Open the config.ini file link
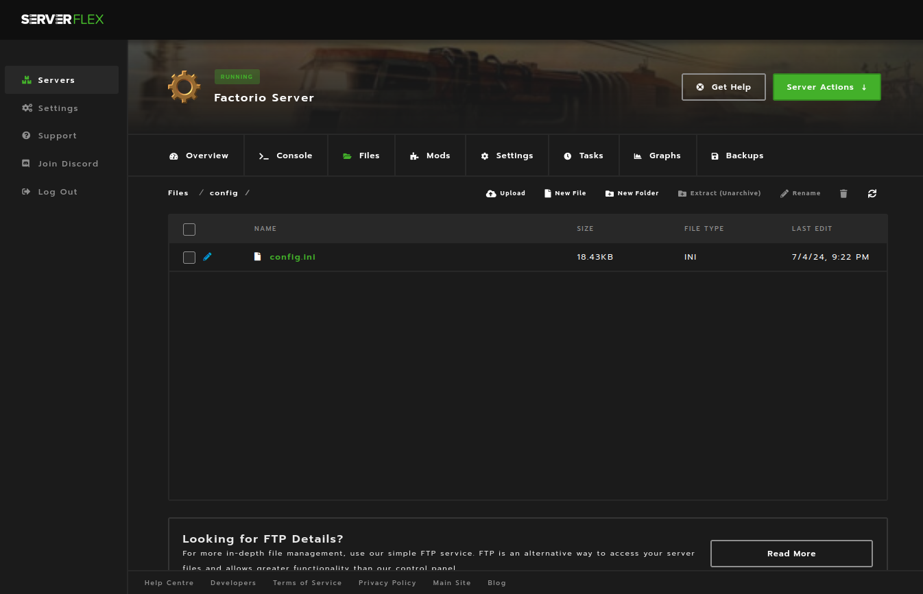 (x=293, y=257)
